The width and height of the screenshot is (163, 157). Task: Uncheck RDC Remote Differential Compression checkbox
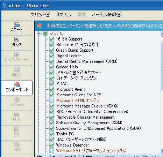point(52,112)
